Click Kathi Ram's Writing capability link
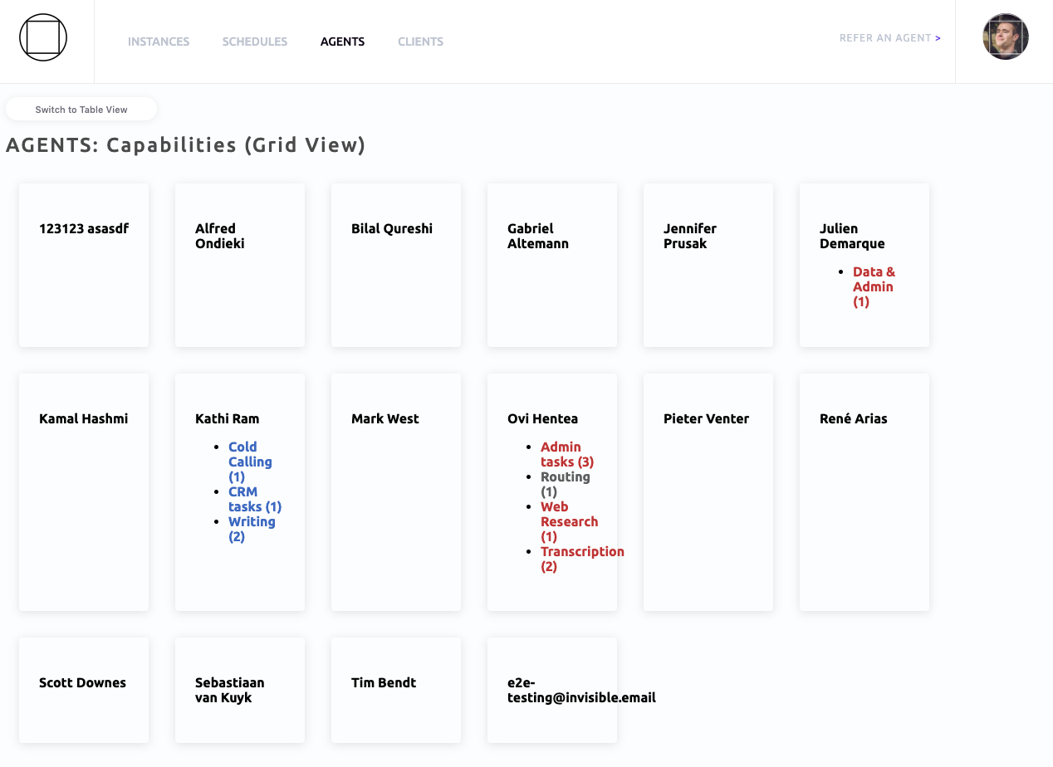1053x767 pixels. pos(251,529)
